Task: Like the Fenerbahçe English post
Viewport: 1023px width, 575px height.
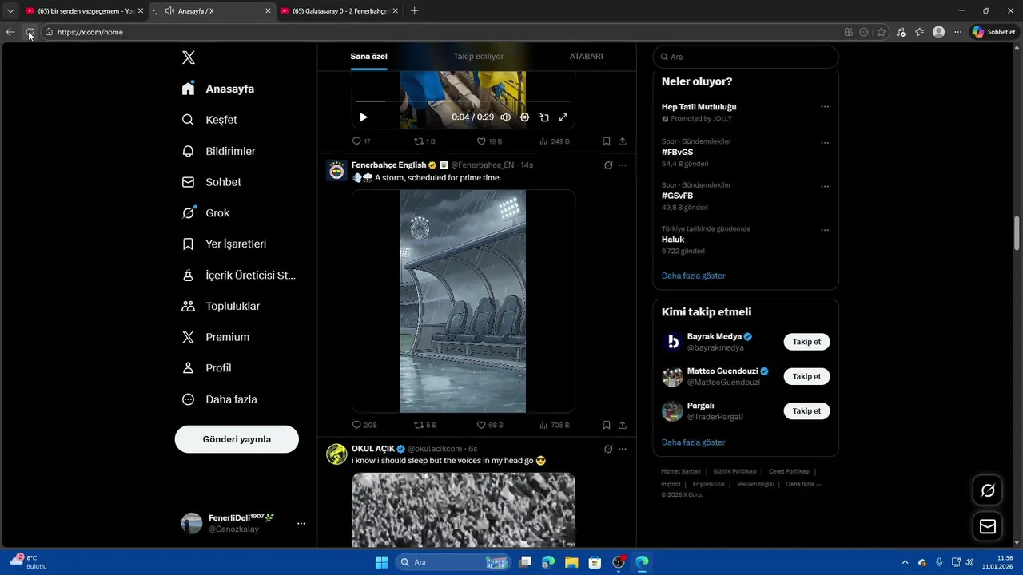Action: [490, 426]
